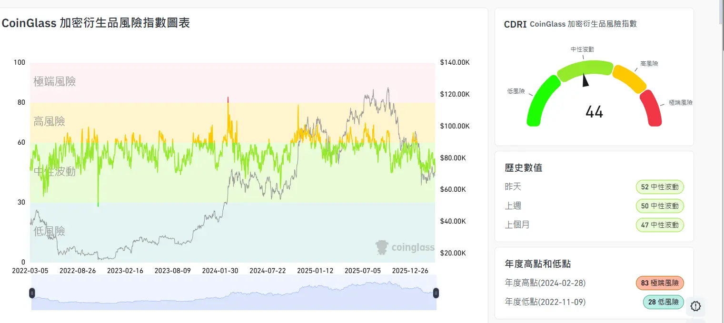The height and width of the screenshot is (323, 724).
Task: Click the 2025-12-26 x-axis date
Action: pos(411,271)
